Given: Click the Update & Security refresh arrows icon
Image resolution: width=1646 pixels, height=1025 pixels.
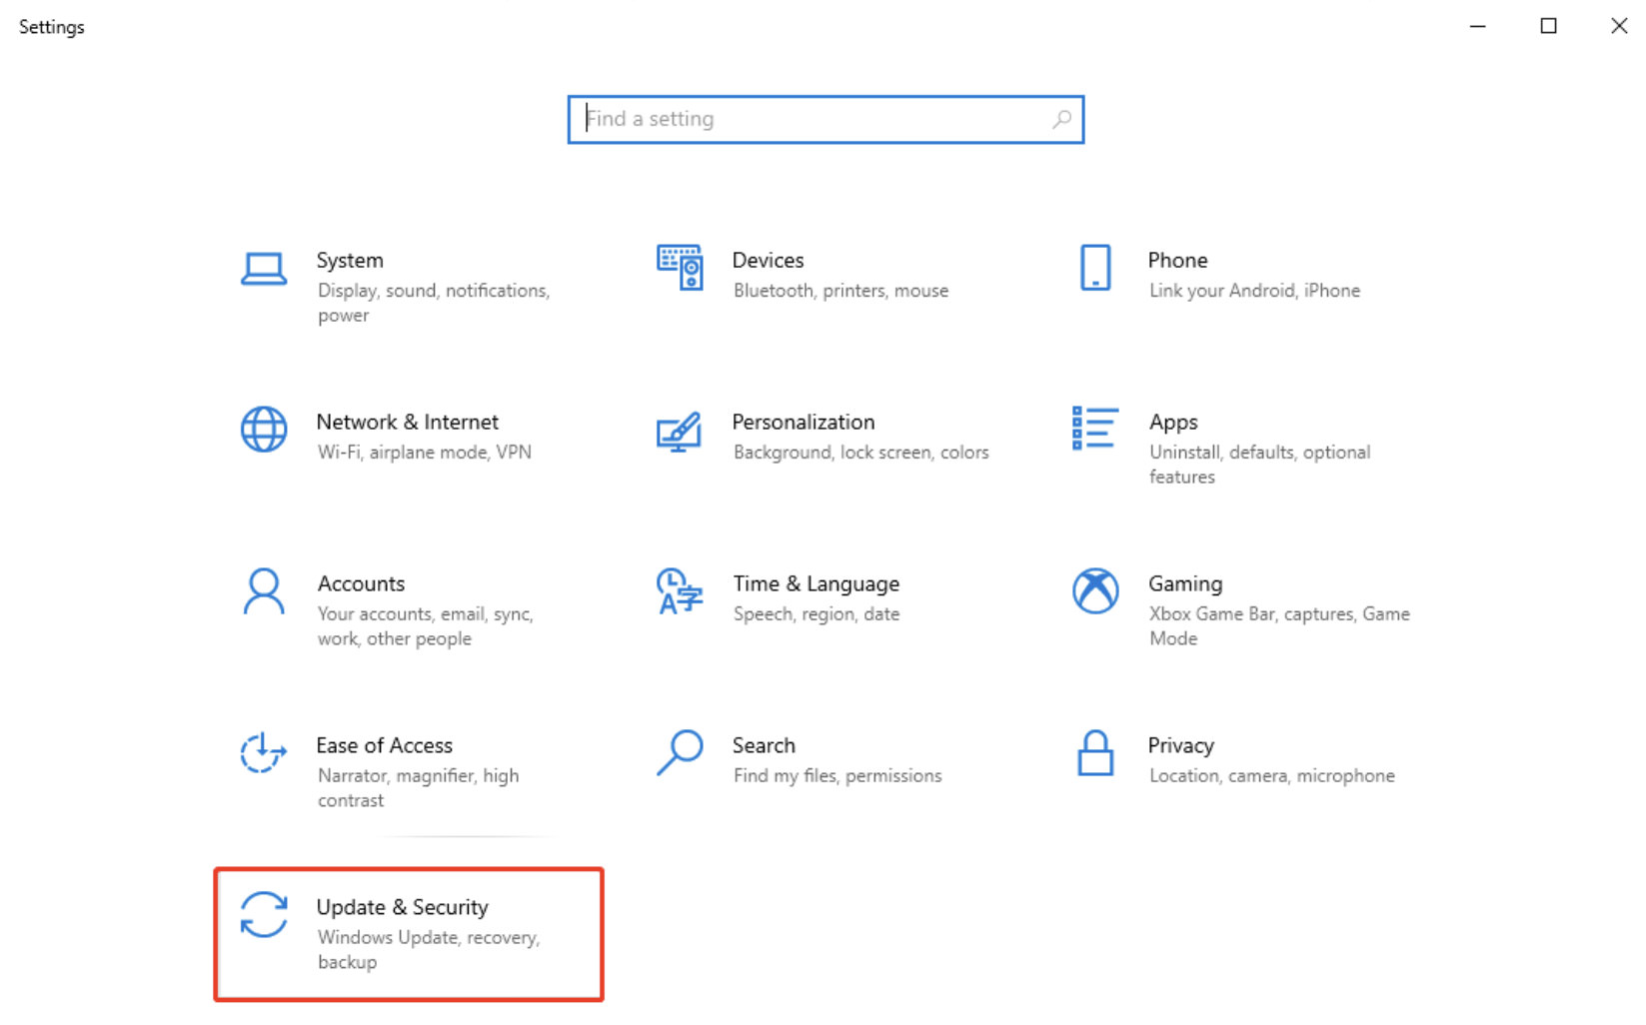Looking at the screenshot, I should [x=264, y=915].
